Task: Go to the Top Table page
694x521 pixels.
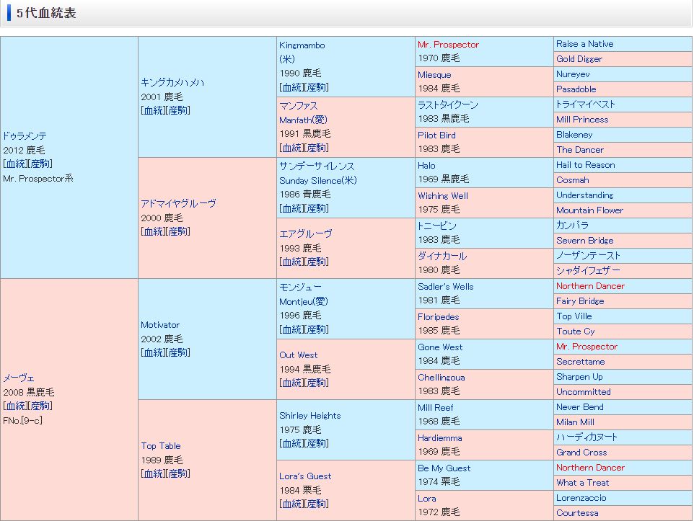Action: tap(161, 446)
